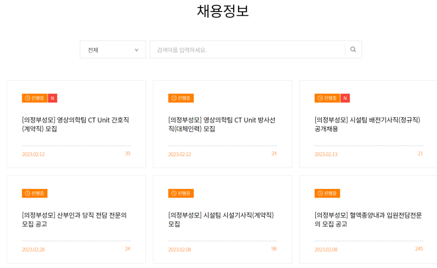The image size is (437, 268).
Task: Click the 진행중 clock badge on 산부인과 card
Action: coord(34,193)
